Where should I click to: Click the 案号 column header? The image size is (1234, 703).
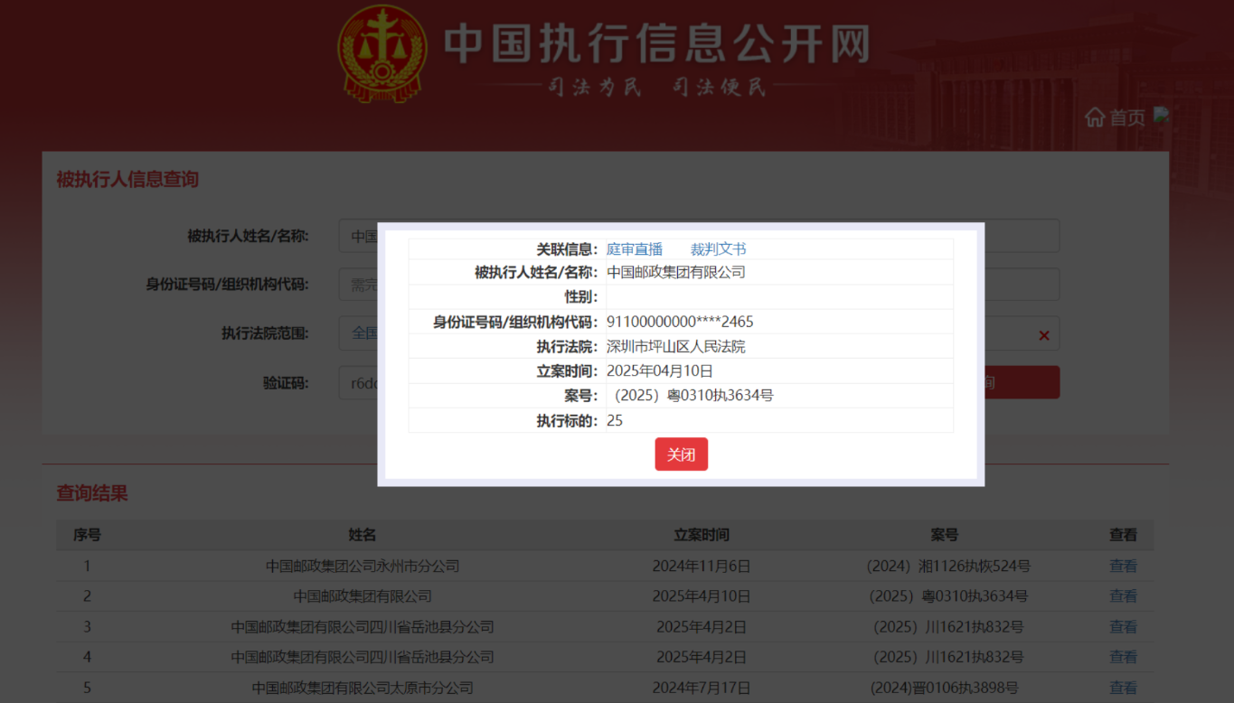coord(944,535)
